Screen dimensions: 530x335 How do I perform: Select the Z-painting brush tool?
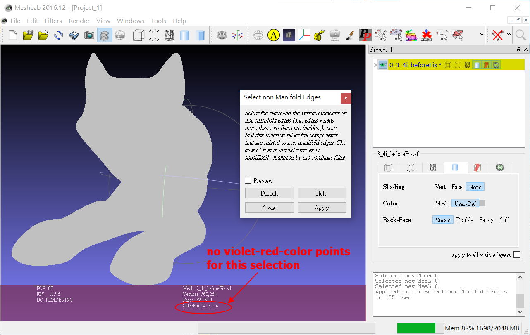350,35
